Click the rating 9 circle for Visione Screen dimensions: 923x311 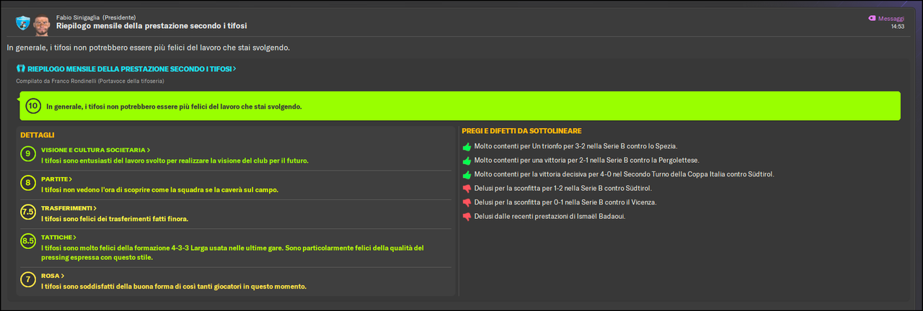(x=28, y=153)
